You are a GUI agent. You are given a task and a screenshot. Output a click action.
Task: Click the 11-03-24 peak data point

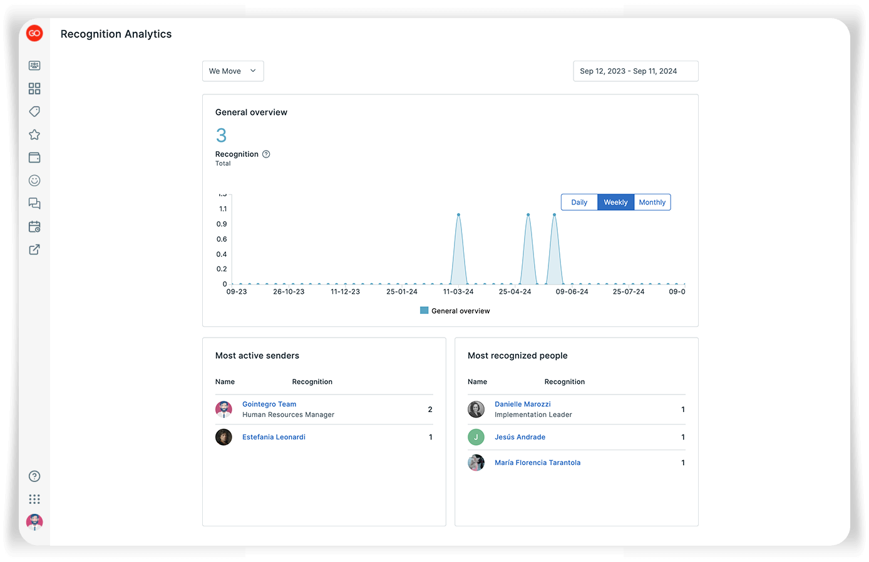(x=458, y=214)
